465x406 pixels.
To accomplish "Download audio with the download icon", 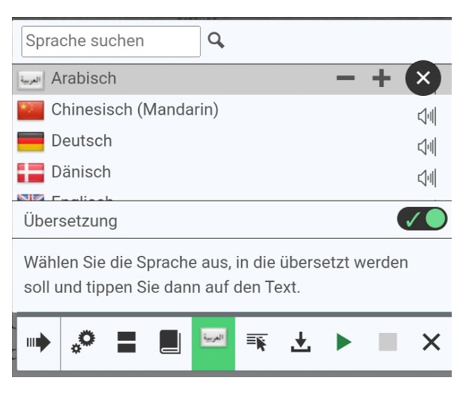I will 300,343.
